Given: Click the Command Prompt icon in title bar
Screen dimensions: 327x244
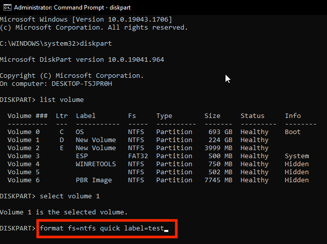Looking at the screenshot, I should coord(6,8).
